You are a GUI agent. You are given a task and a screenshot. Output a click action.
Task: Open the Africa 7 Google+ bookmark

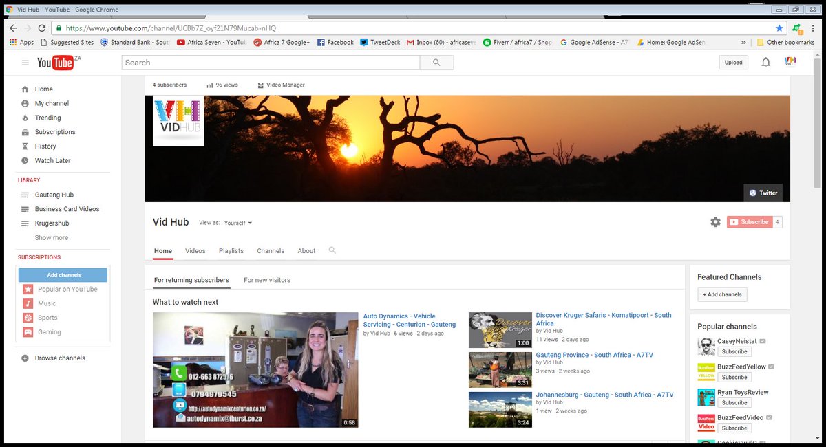282,42
